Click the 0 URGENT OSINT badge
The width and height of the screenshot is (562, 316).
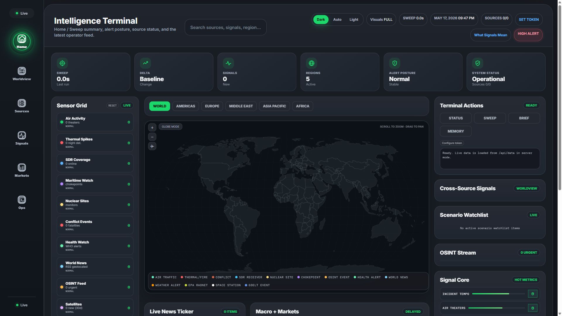pyautogui.click(x=529, y=253)
